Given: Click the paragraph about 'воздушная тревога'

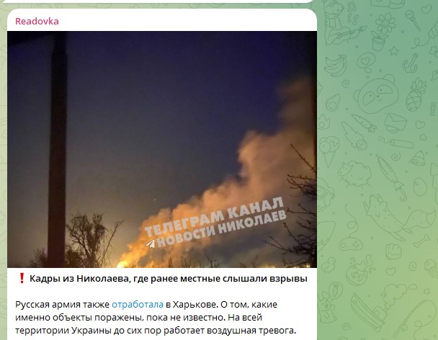Looking at the screenshot, I should click(156, 318).
